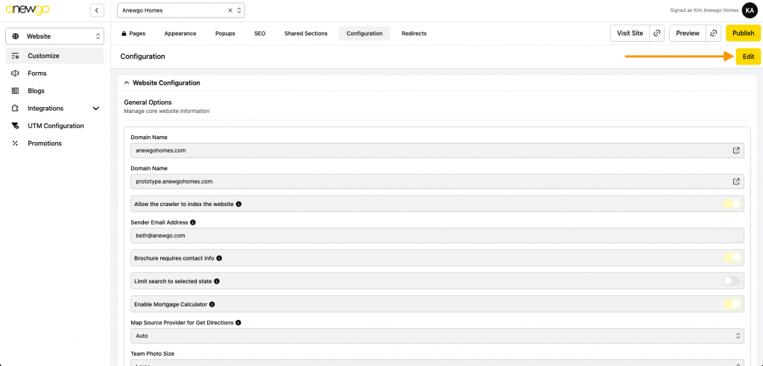This screenshot has height=366, width=763.
Task: Open Map Source Provider dropdown set to Auto
Action: pos(437,336)
